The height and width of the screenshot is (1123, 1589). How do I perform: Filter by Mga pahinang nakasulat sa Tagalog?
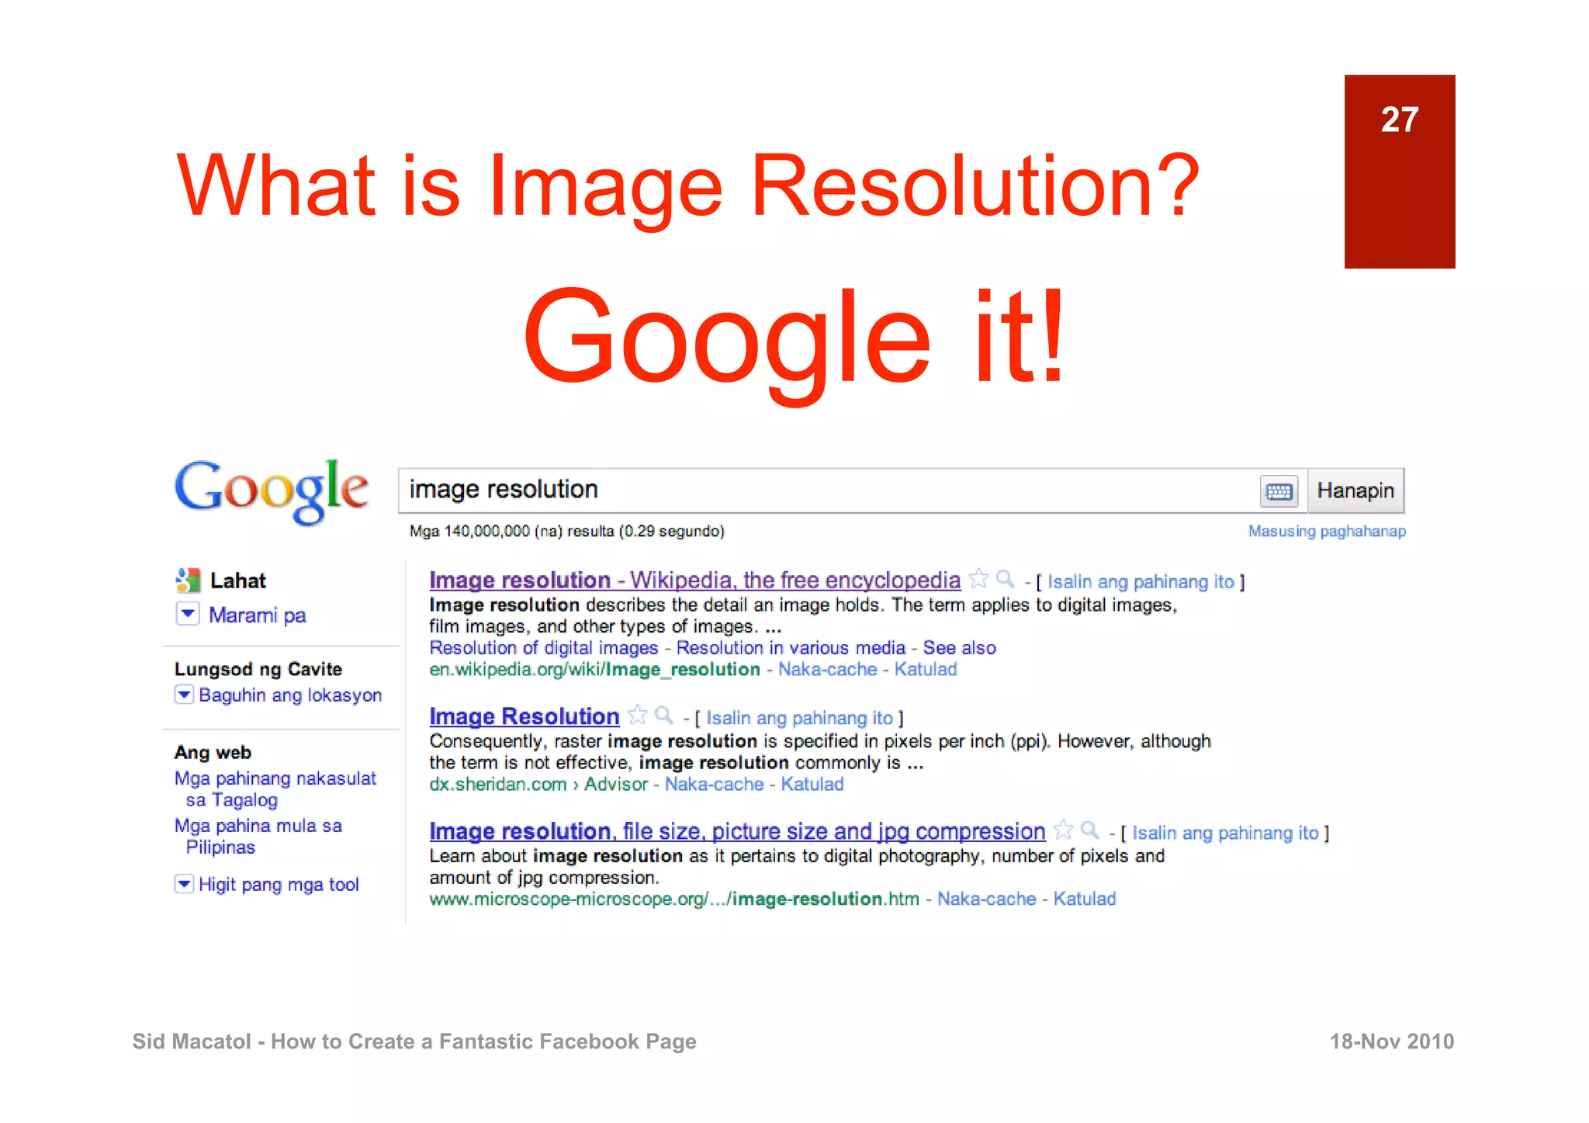[275, 789]
